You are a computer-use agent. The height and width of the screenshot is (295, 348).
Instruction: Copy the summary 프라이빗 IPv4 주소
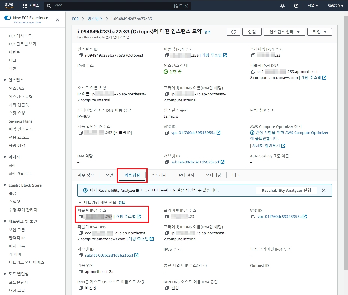[253, 55]
